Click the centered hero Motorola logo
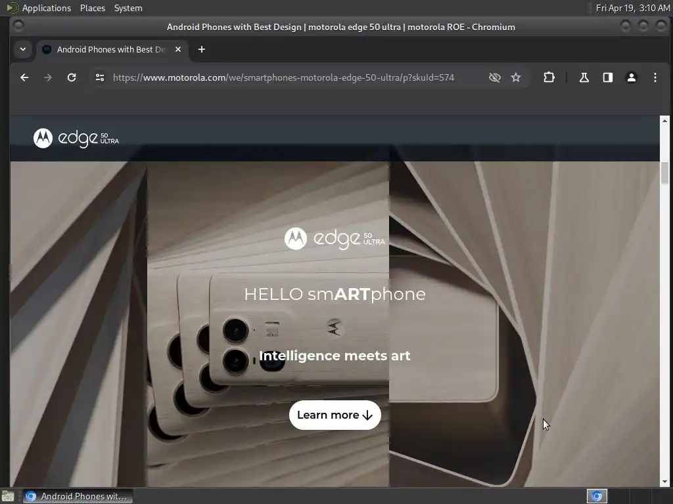673x504 pixels. [x=295, y=238]
